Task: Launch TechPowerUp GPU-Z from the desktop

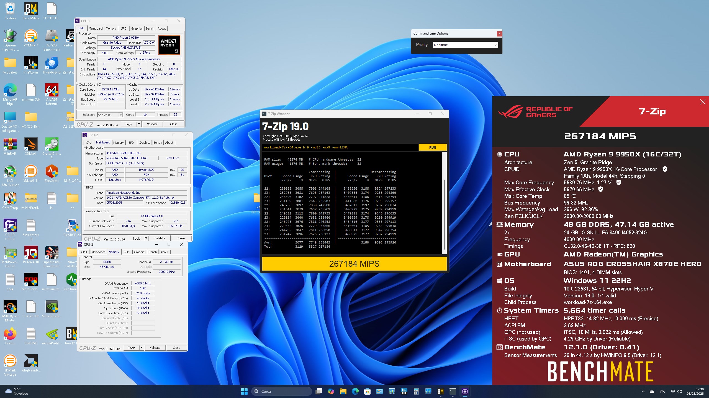Action: pyautogui.click(x=10, y=257)
